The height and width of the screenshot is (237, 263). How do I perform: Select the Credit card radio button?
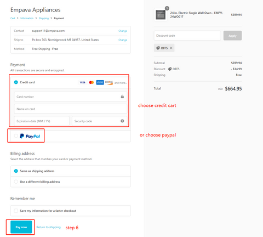tap(16, 82)
